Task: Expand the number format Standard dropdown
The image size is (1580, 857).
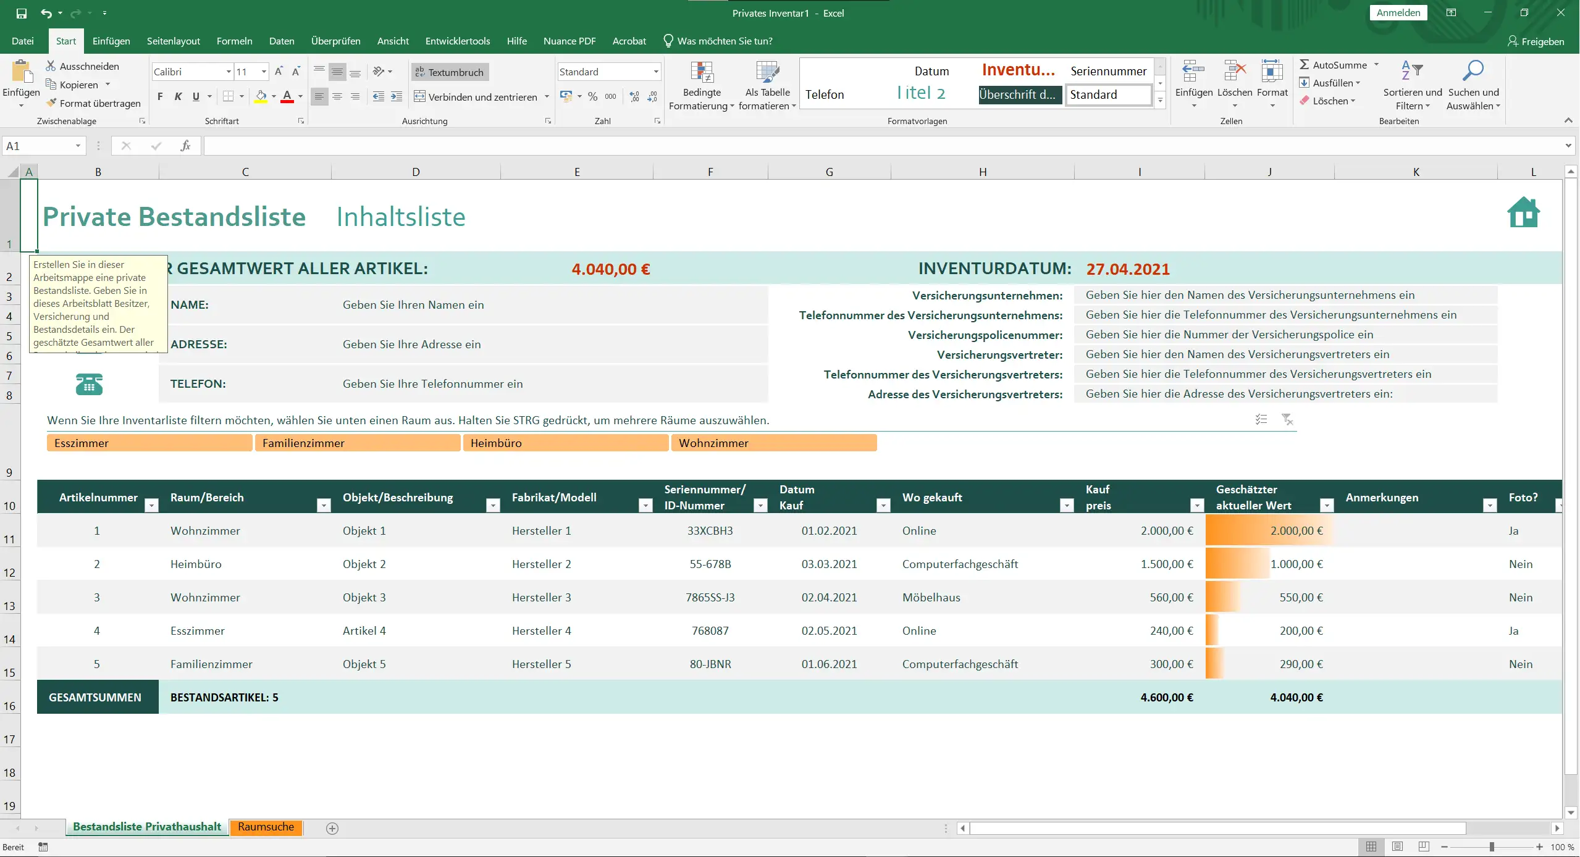Action: coord(656,72)
